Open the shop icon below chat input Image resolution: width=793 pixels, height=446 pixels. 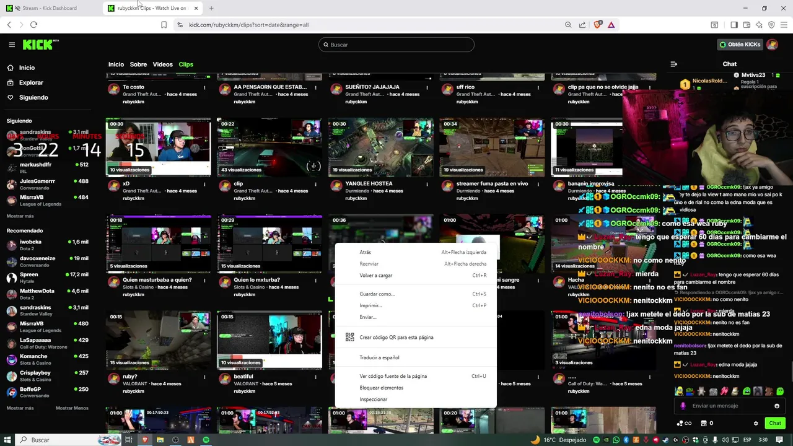coord(704,424)
